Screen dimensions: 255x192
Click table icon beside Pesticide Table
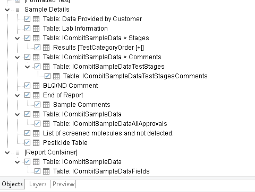[36, 143]
